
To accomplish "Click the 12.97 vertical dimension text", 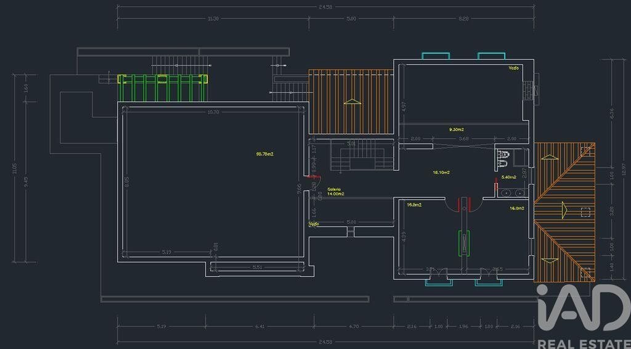I will tap(624, 171).
